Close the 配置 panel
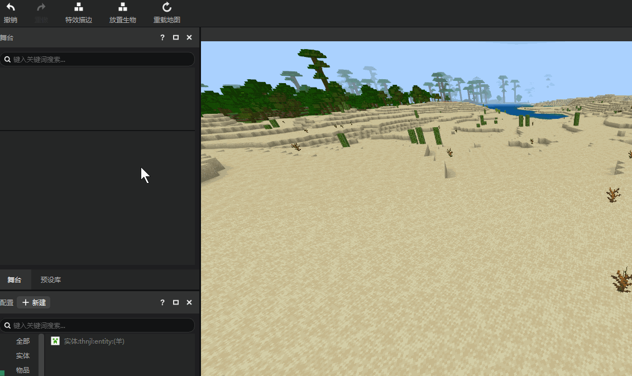Viewport: 632px width, 376px height. tap(189, 302)
